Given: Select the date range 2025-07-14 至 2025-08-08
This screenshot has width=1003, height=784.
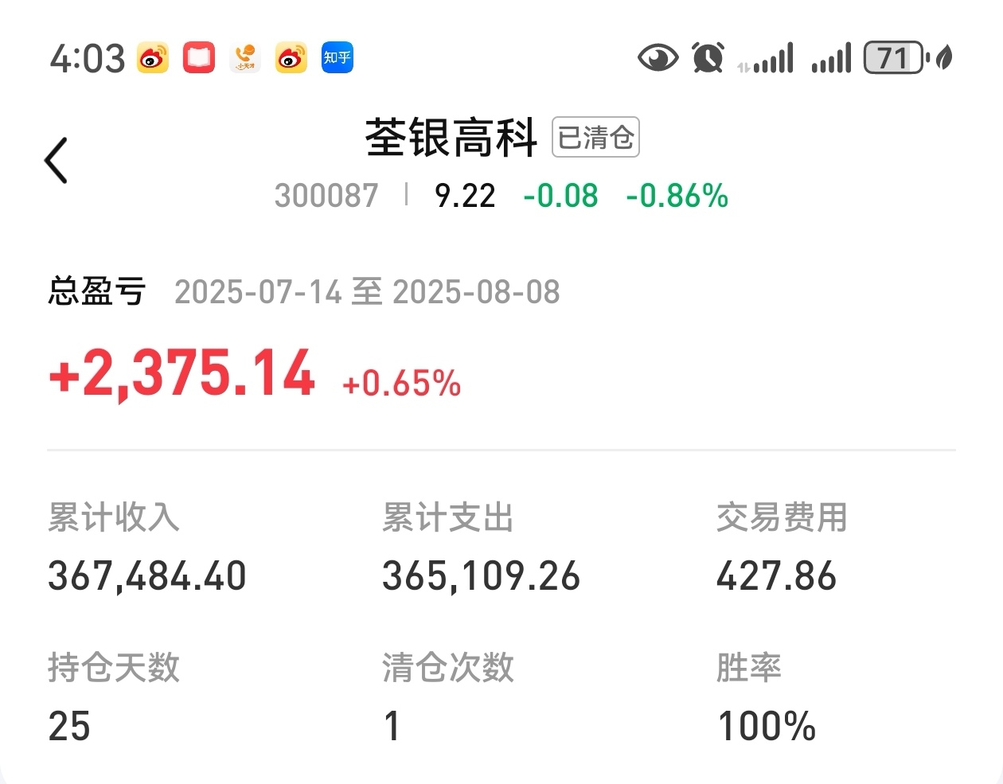Looking at the screenshot, I should point(367,292).
